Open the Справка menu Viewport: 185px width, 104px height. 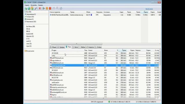click(x=40, y=5)
